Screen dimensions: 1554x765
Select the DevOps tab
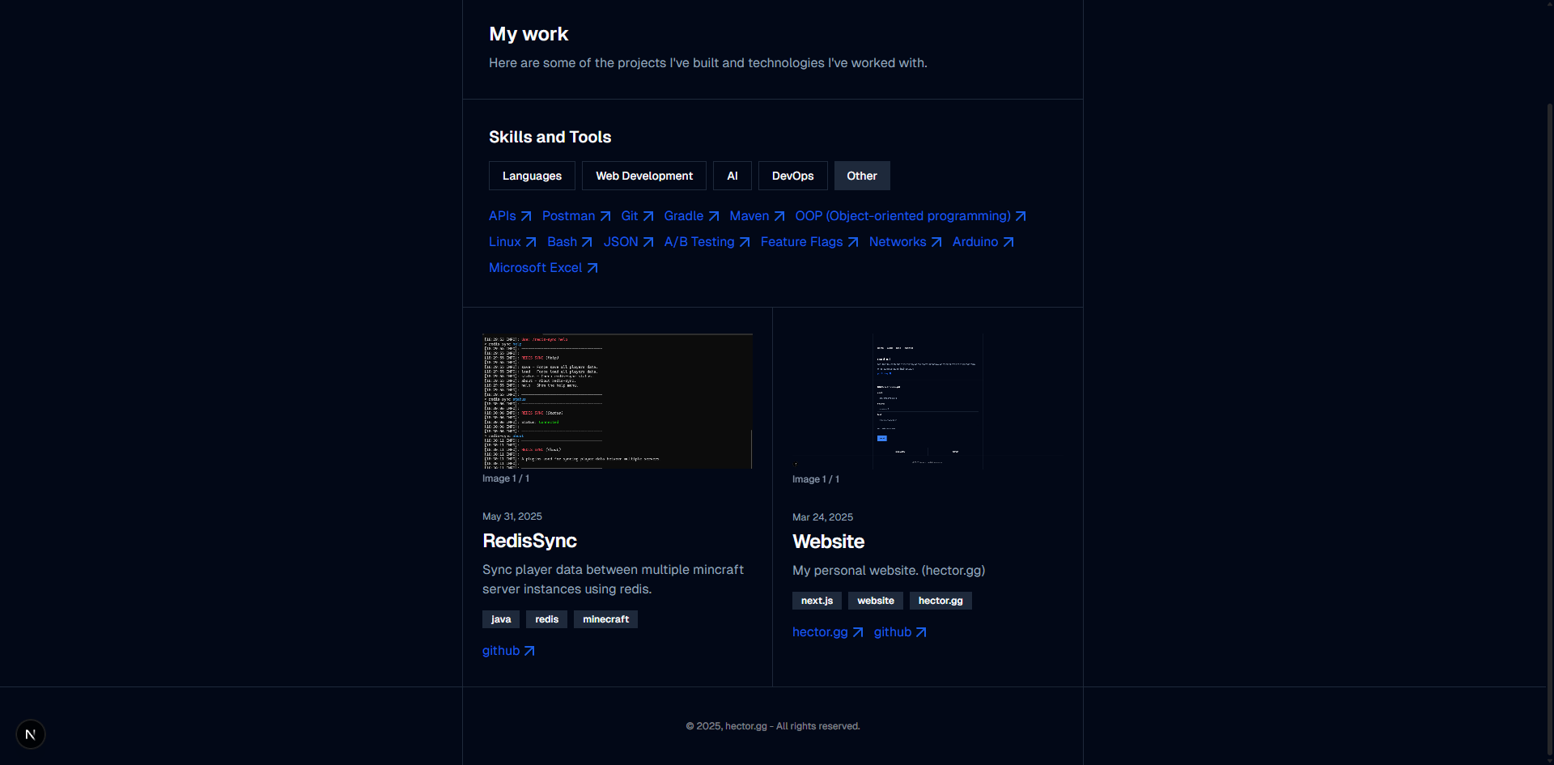coord(792,176)
